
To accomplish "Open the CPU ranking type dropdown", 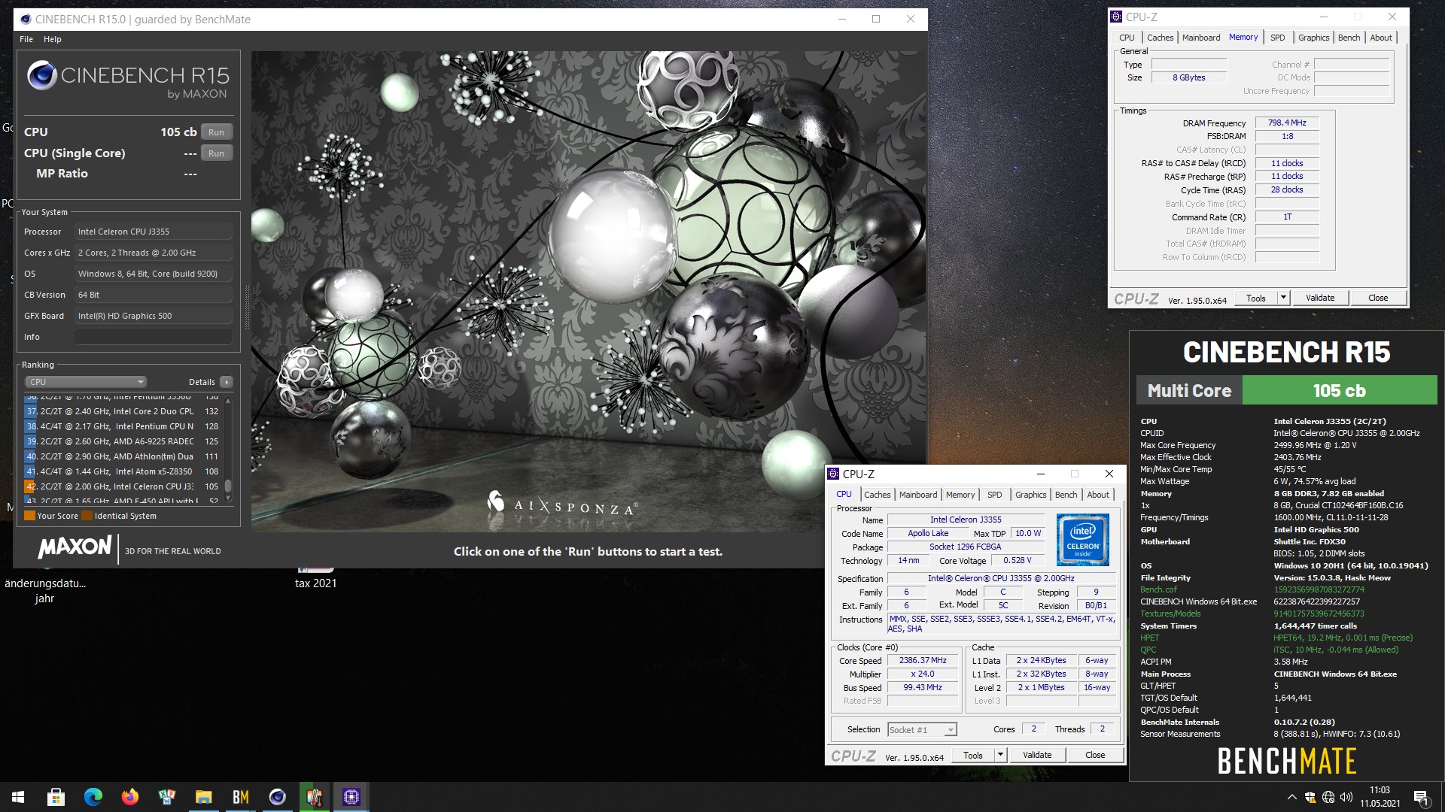I will pos(86,382).
